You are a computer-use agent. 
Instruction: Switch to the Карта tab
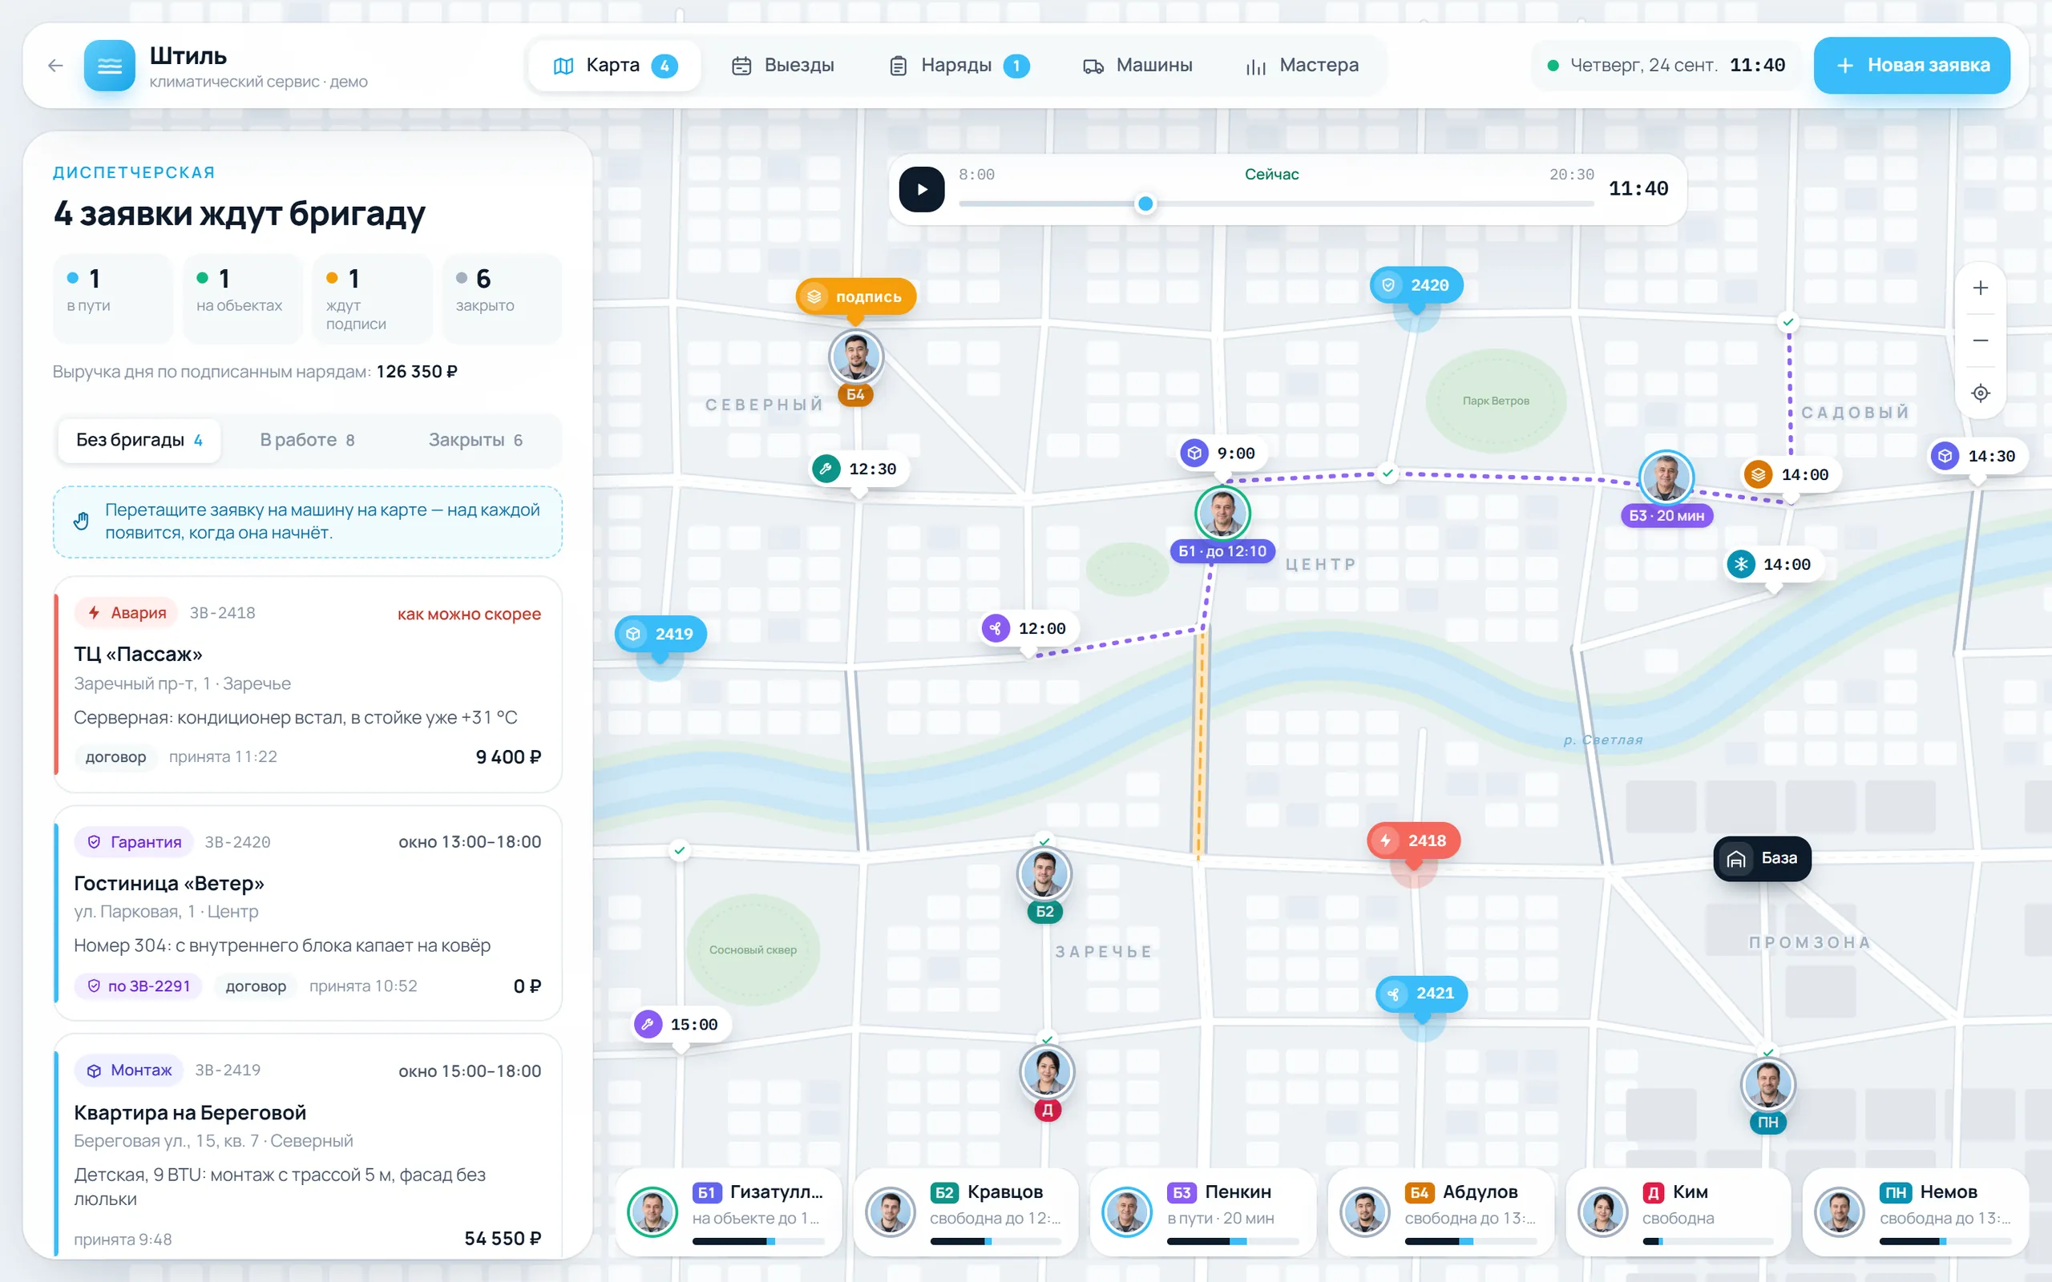(616, 65)
